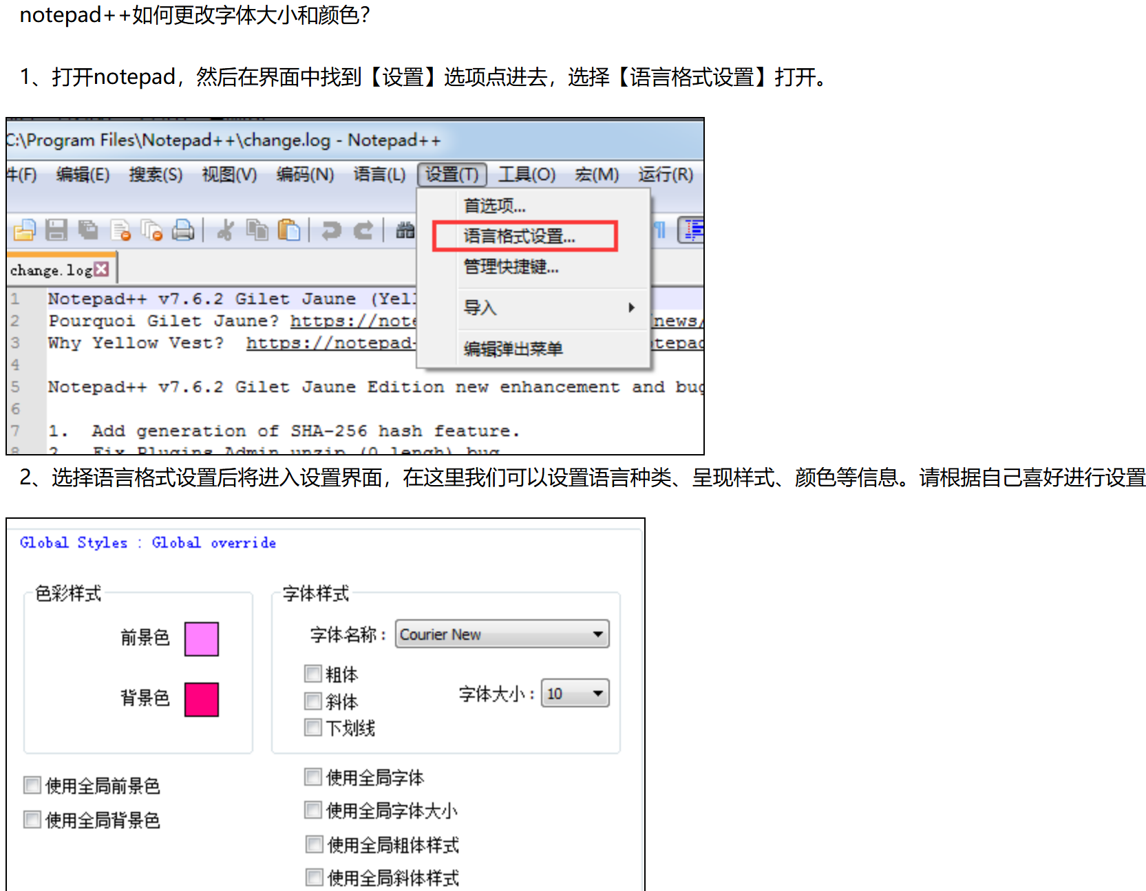Screen dimensions: 1146x891
Task: Toggle the show all characters pilcrow icon
Action: pos(660,230)
